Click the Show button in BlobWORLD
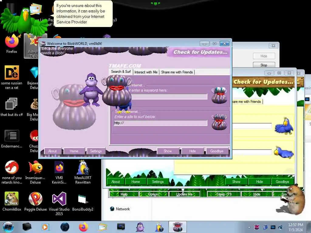Screen dimensions: 311x233 coord(168,151)
